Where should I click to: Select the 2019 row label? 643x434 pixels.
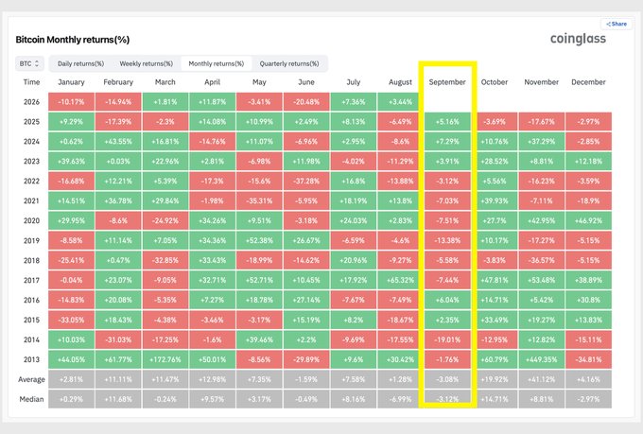tap(31, 241)
